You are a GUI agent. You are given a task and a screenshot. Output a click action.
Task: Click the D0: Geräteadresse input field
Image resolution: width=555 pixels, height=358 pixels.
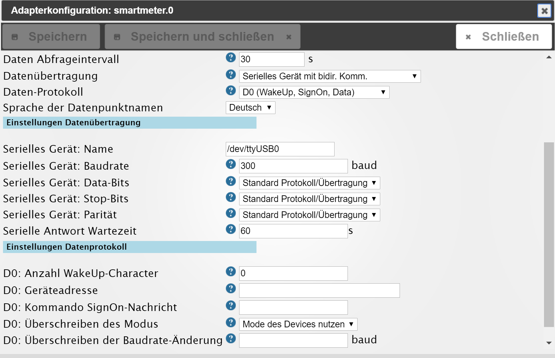click(319, 290)
